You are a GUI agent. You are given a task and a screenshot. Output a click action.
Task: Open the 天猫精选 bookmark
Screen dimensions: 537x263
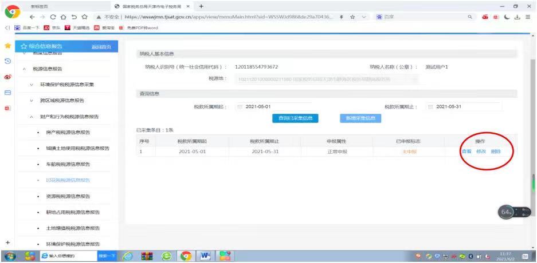click(77, 27)
